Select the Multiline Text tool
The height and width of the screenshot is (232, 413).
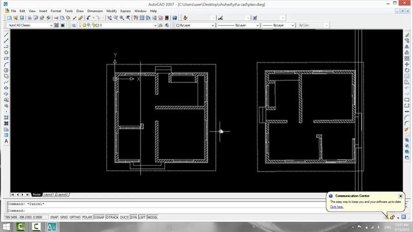pos(6,141)
